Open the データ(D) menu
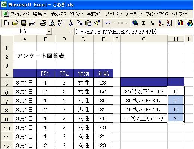This screenshot has width=194, height=149. (134, 14)
